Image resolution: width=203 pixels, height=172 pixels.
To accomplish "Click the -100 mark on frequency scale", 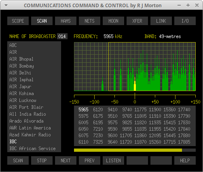I will (x=94, y=102).
